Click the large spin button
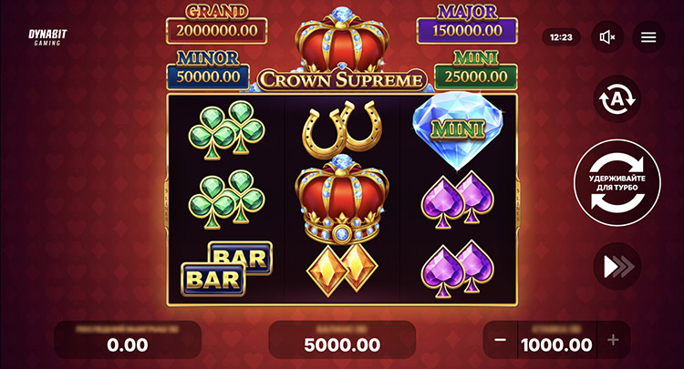The height and width of the screenshot is (369, 684). [617, 182]
